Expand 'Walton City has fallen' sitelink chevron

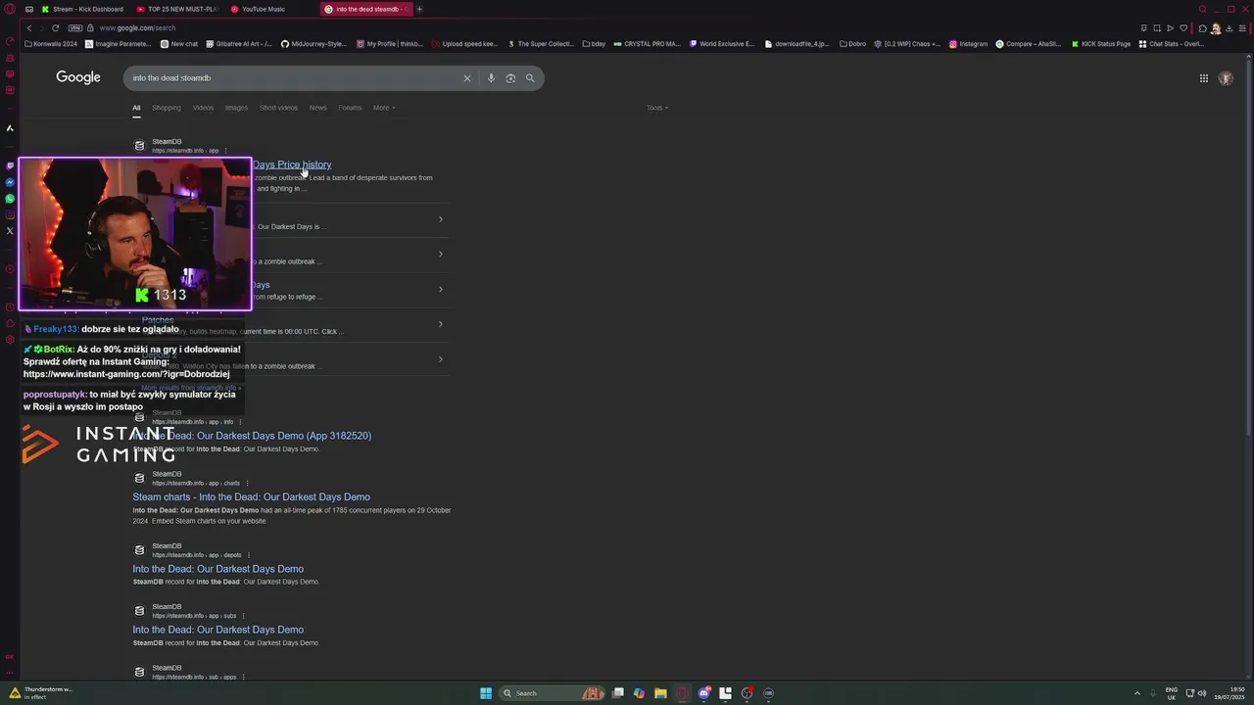440,359
